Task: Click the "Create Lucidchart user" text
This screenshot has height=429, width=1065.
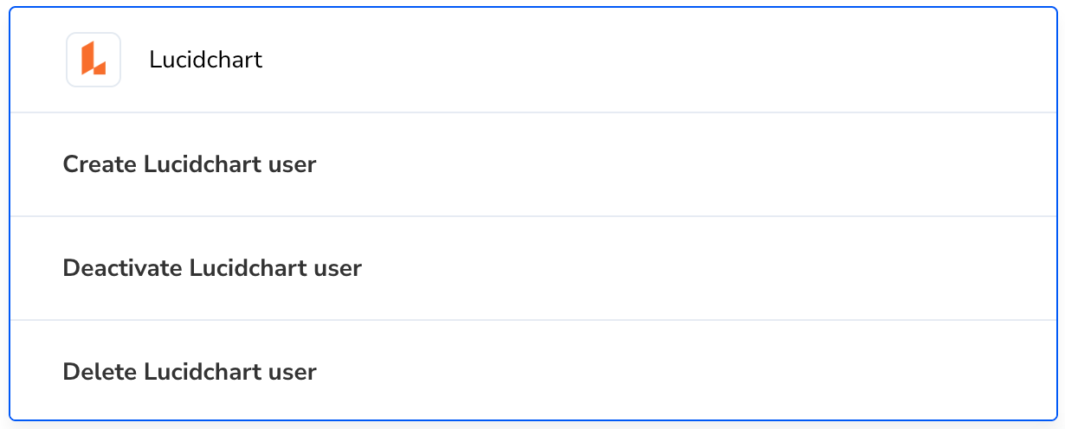Action: click(x=190, y=163)
